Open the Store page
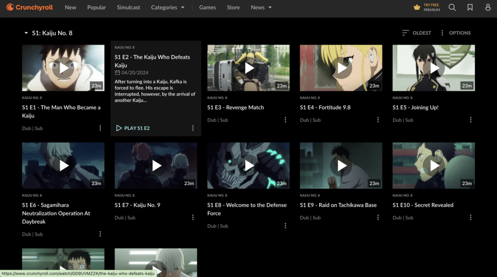This screenshot has width=497, height=277. tap(233, 7)
